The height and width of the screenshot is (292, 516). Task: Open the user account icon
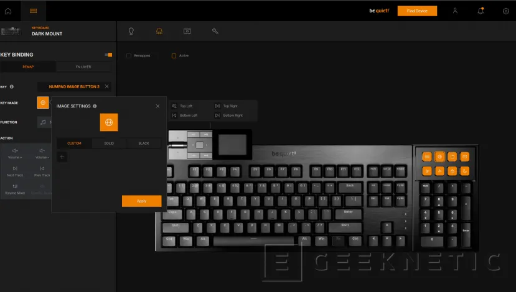(455, 11)
